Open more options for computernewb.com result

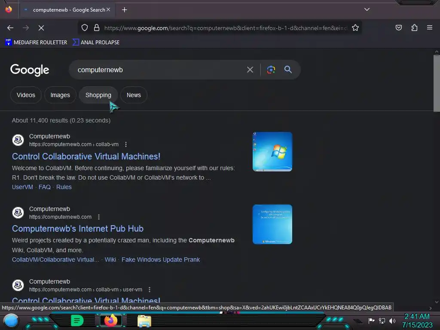point(98,217)
